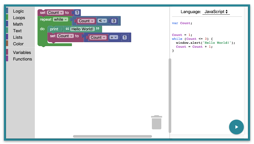
Task: Edit the number 3 in the comparison block
Action: coord(114,21)
